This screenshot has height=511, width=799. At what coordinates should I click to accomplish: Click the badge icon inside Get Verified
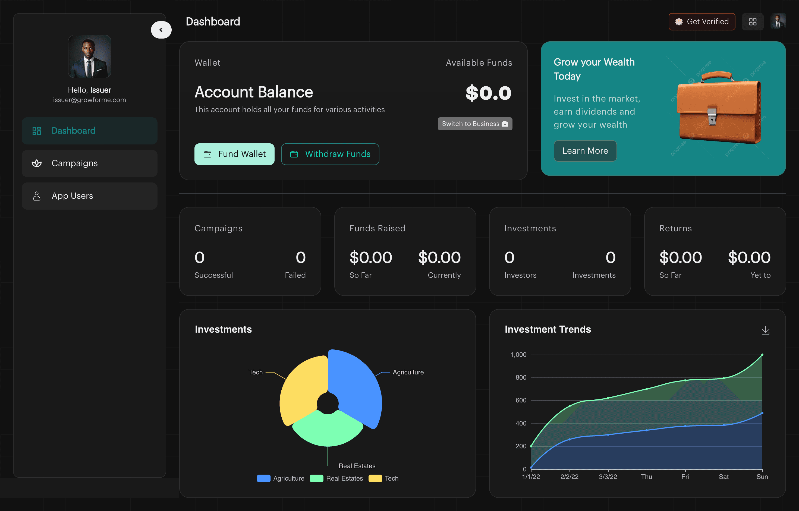679,21
